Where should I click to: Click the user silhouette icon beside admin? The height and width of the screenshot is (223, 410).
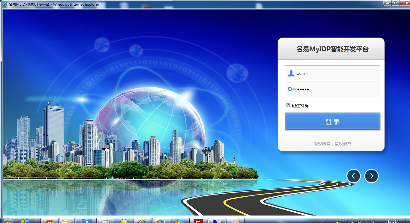tap(291, 73)
